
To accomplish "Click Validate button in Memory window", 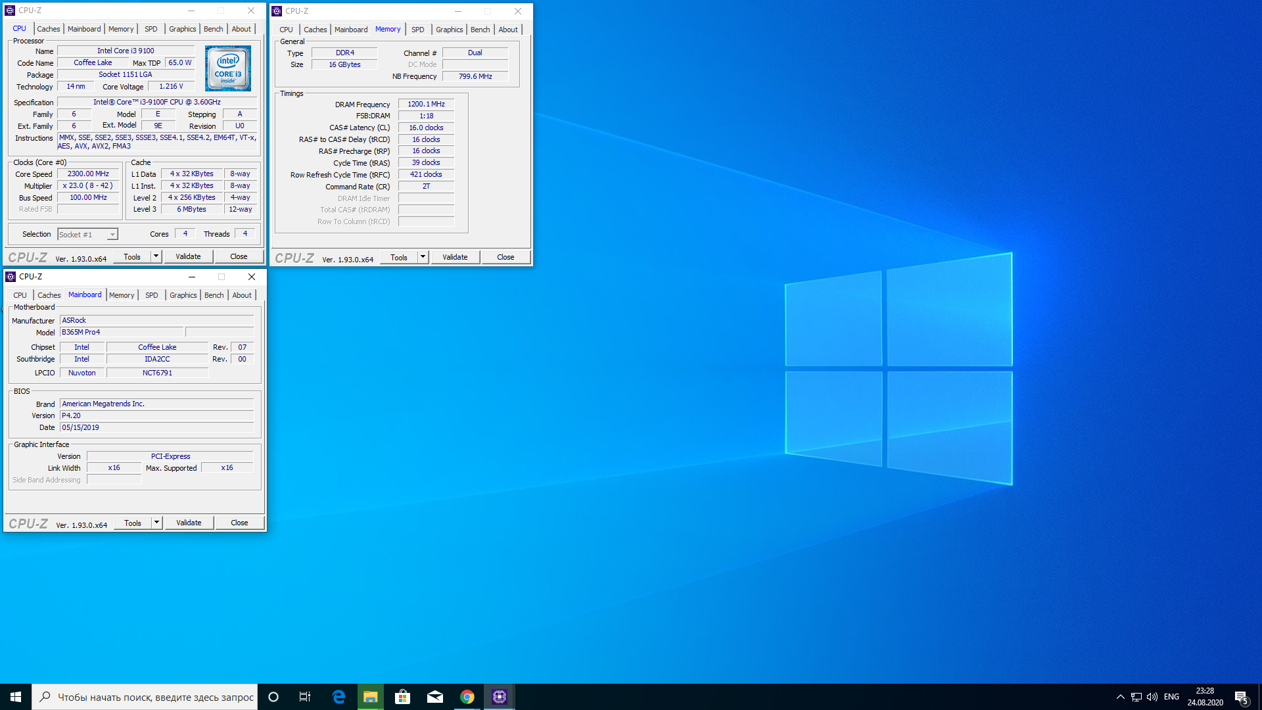I will click(x=455, y=257).
